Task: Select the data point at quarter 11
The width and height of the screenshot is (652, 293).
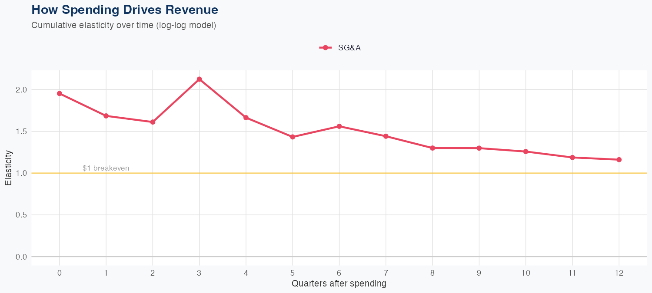Action: coord(572,158)
